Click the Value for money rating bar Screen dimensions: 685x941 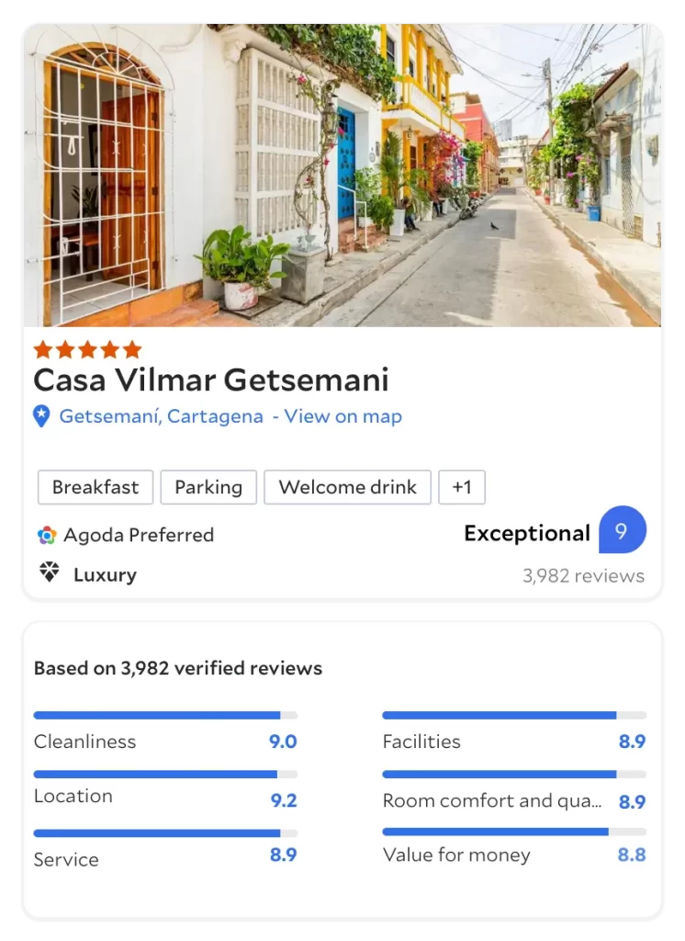(x=513, y=832)
